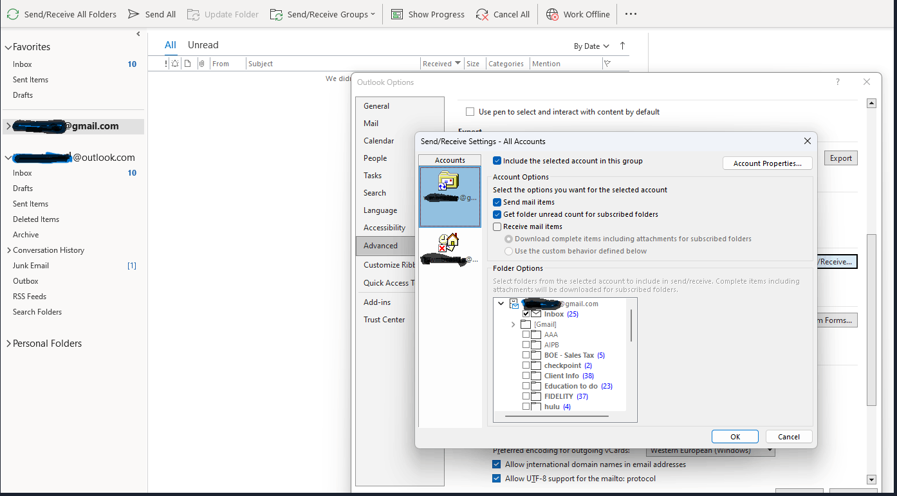
Task: Click the Folder Options vertical scrollbar
Action: coord(631,325)
